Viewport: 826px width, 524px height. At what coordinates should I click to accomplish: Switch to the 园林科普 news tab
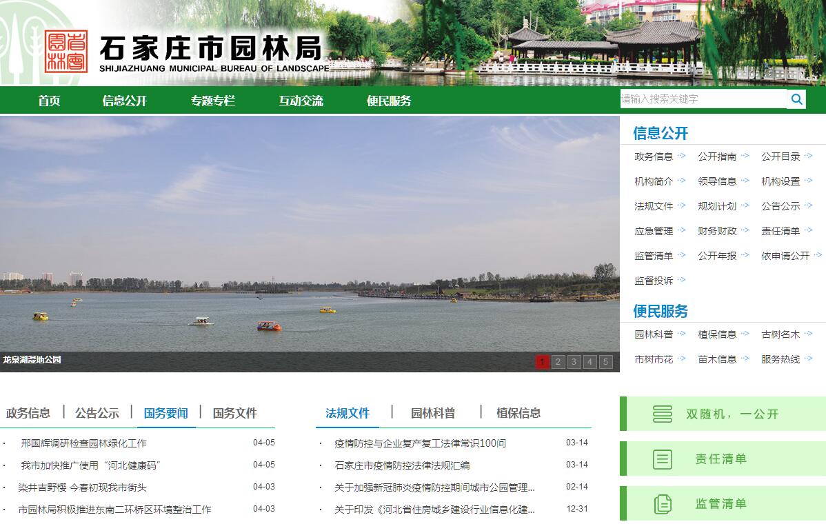(433, 413)
